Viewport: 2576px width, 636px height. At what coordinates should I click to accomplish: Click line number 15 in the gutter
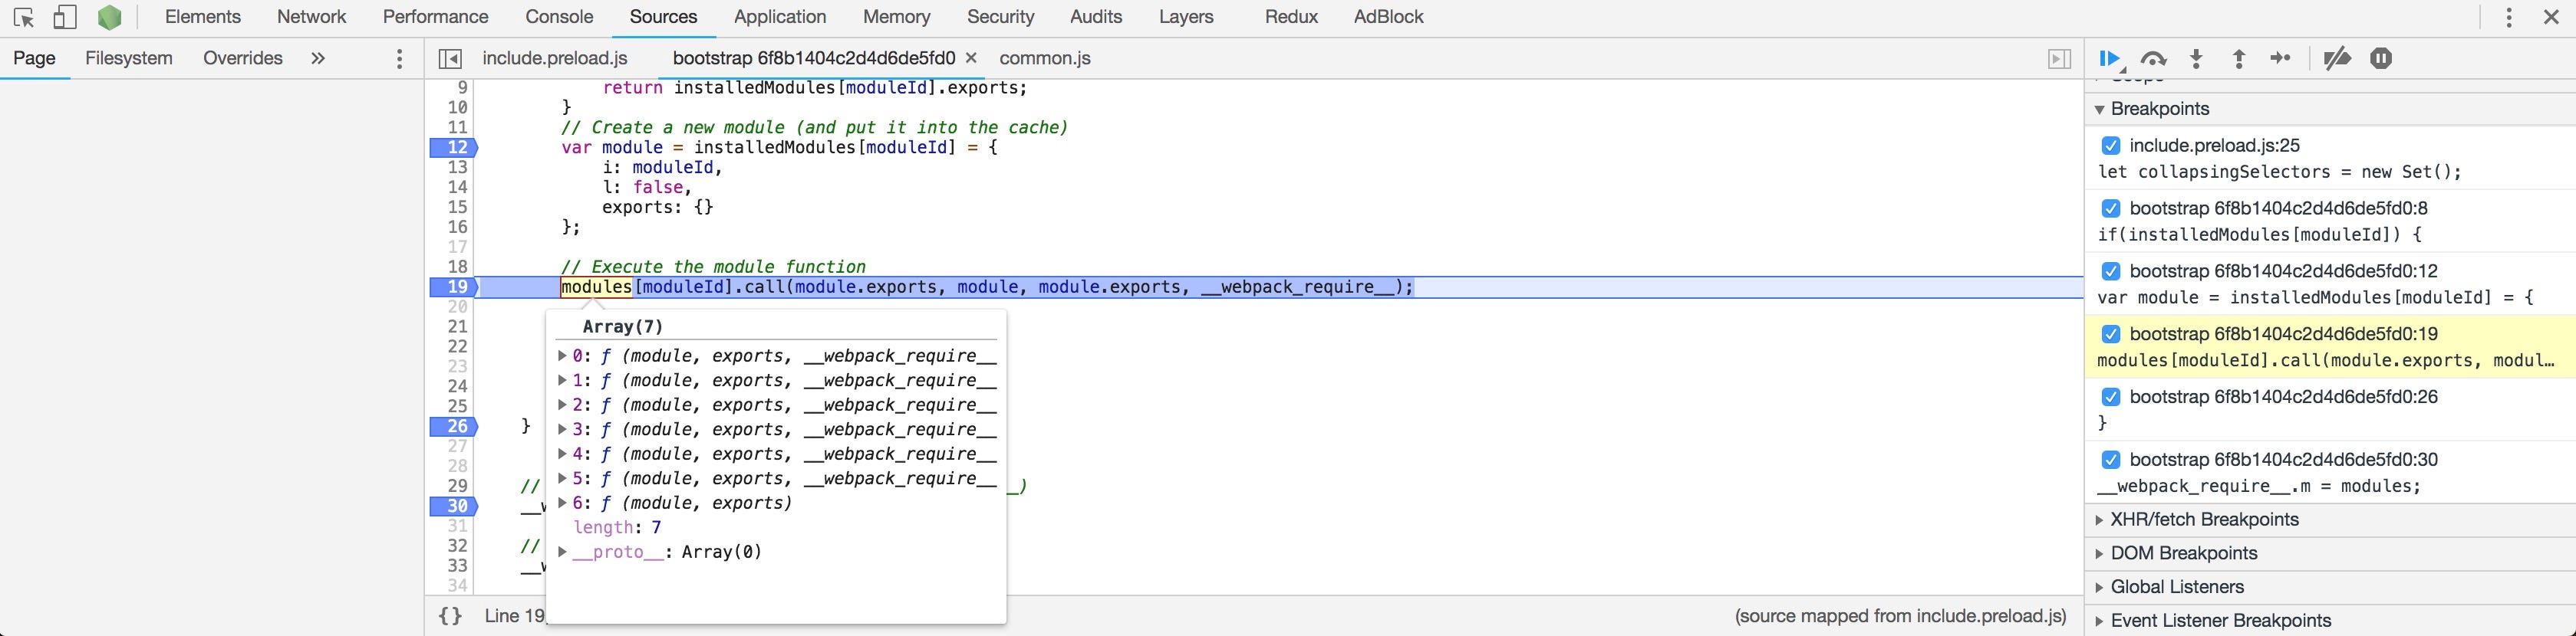457,208
